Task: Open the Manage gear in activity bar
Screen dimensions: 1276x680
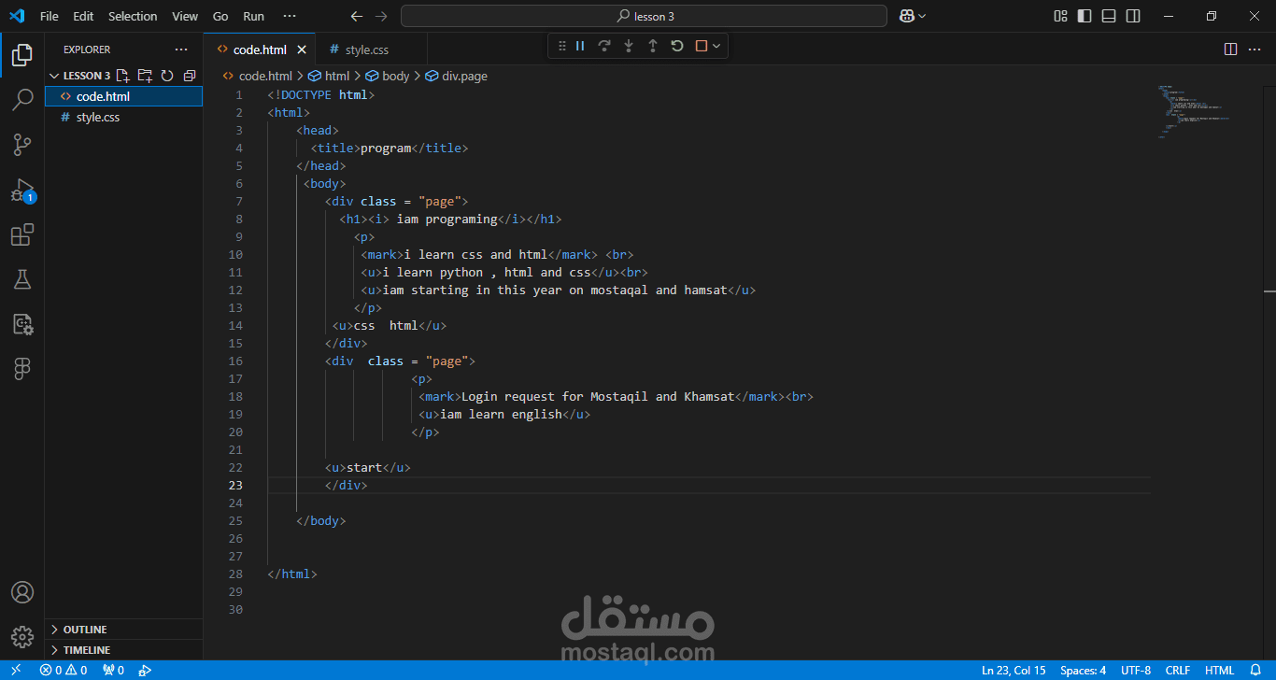Action: tap(22, 637)
